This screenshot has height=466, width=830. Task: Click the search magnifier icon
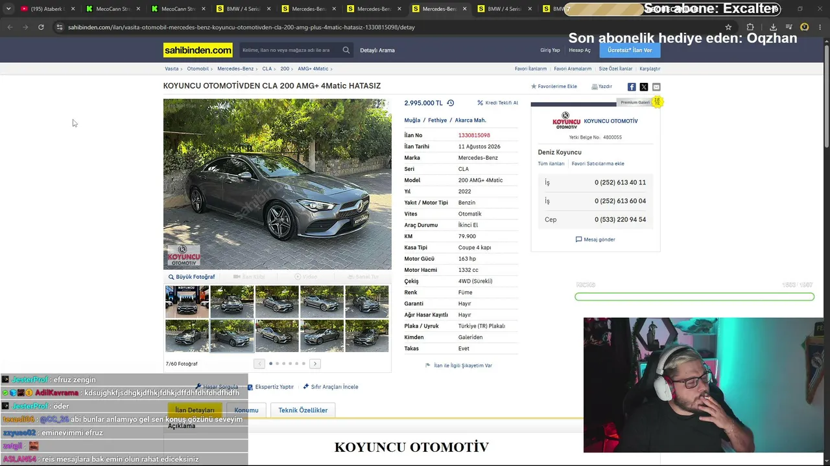pos(346,50)
